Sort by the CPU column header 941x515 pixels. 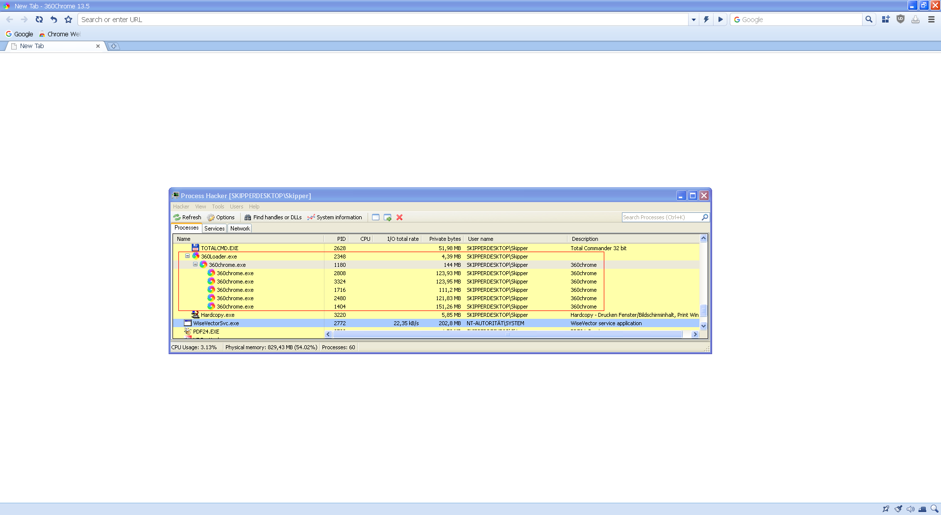click(361, 239)
